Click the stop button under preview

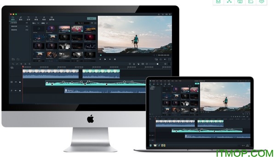(115, 59)
